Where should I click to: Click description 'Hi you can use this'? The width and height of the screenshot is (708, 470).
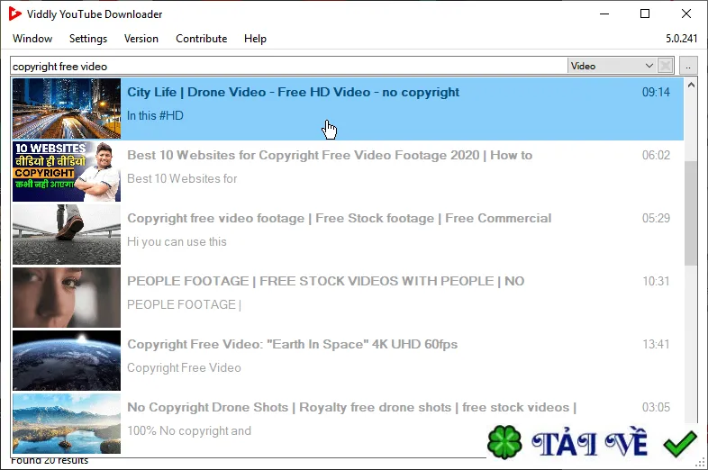click(177, 242)
